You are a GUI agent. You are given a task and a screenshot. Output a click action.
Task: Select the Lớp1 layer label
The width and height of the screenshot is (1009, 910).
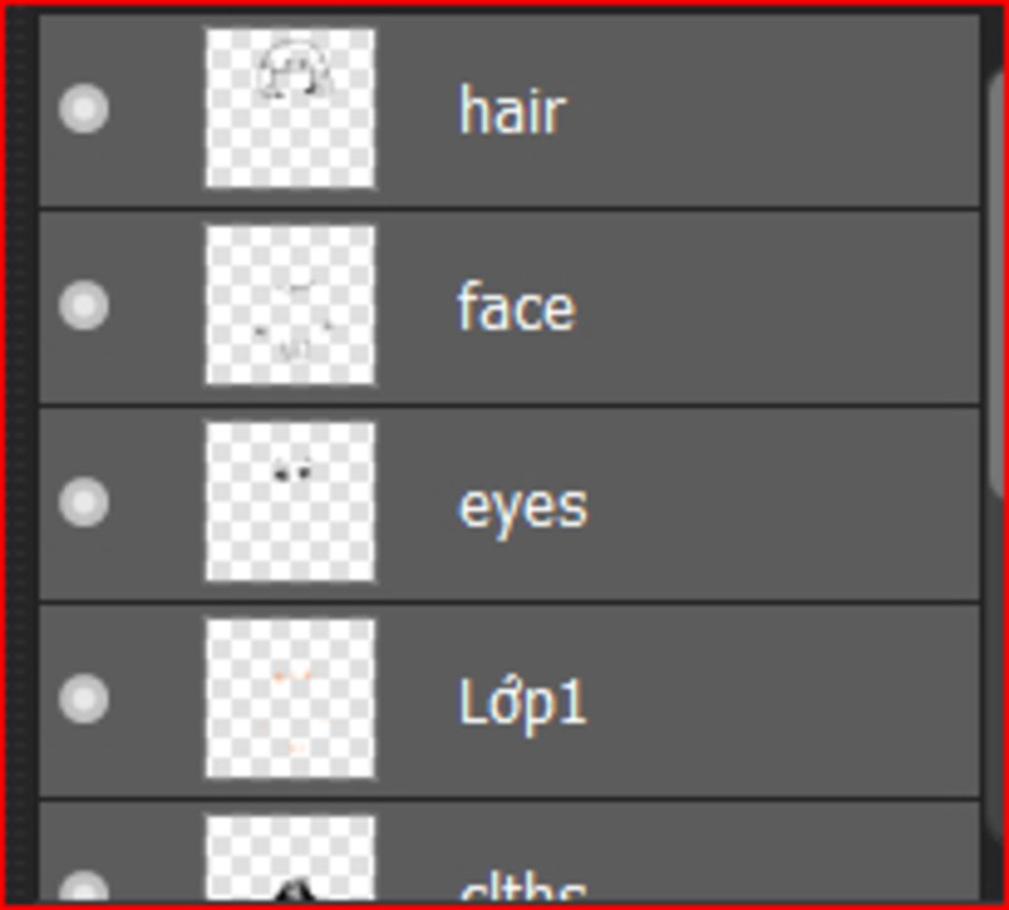522,703
